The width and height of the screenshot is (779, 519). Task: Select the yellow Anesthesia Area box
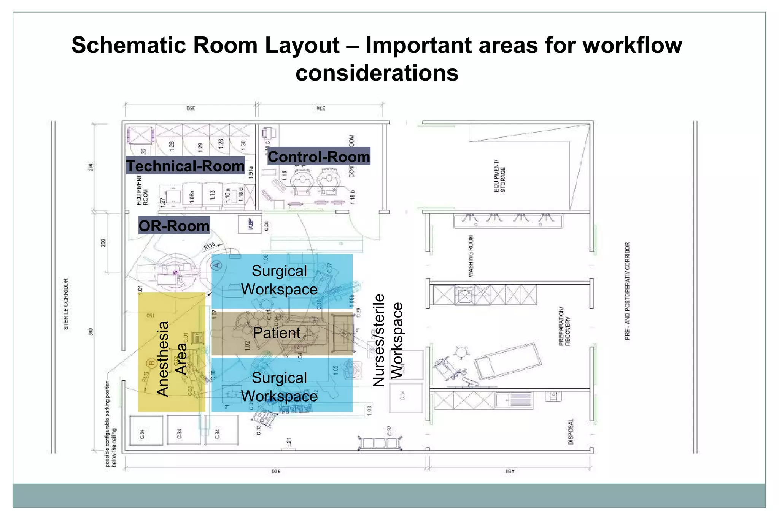pos(171,352)
